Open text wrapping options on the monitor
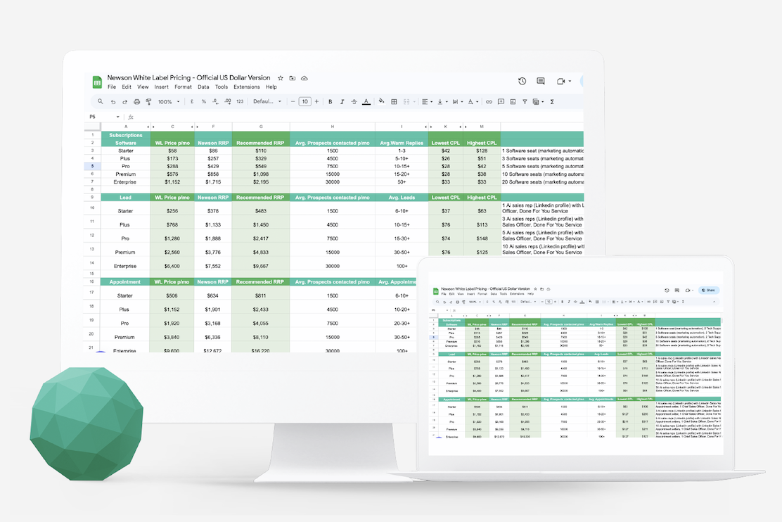 tap(457, 102)
